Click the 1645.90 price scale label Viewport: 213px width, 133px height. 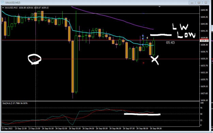tap(204, 10)
